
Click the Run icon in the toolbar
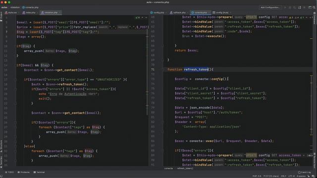(x=285, y=7)
